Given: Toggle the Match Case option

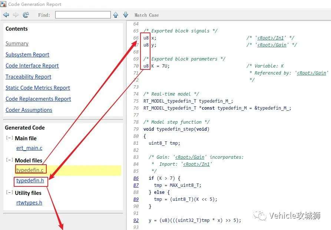Looking at the screenshot, I should click(146, 15).
